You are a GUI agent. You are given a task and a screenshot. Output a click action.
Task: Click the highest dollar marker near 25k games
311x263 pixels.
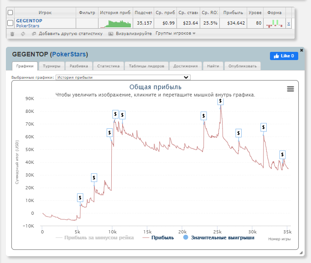[220, 101]
